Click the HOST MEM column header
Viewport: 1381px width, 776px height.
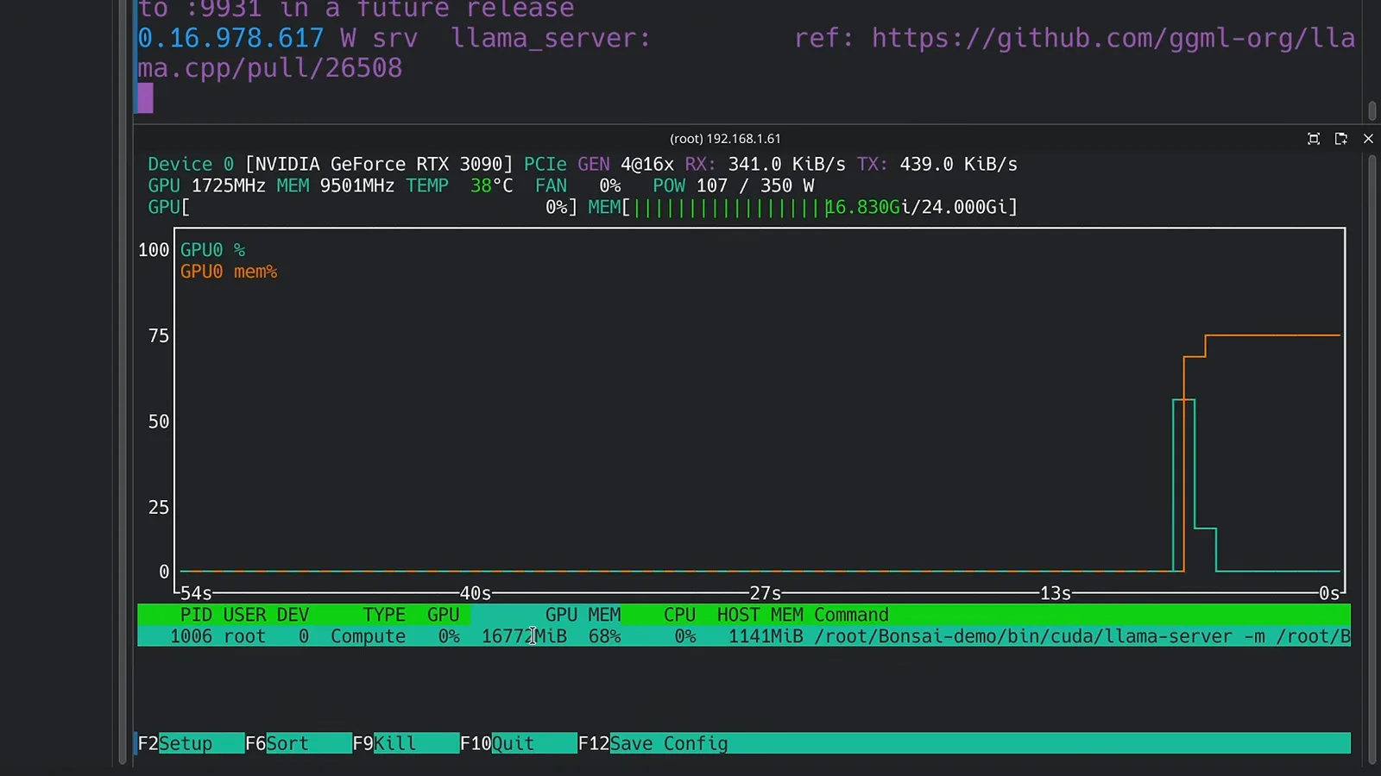[760, 615]
